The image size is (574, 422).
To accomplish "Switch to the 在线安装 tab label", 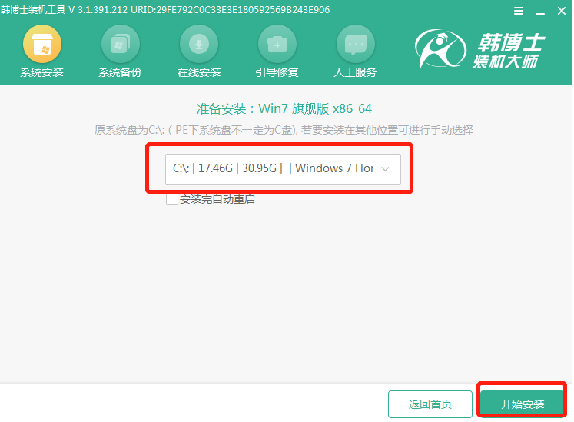I will 199,72.
